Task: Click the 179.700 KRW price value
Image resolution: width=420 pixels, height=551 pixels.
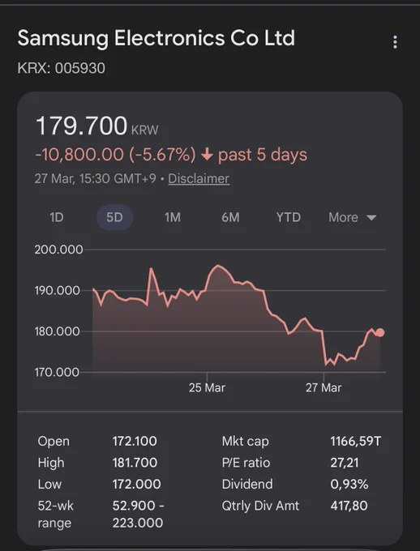Action: (x=97, y=126)
